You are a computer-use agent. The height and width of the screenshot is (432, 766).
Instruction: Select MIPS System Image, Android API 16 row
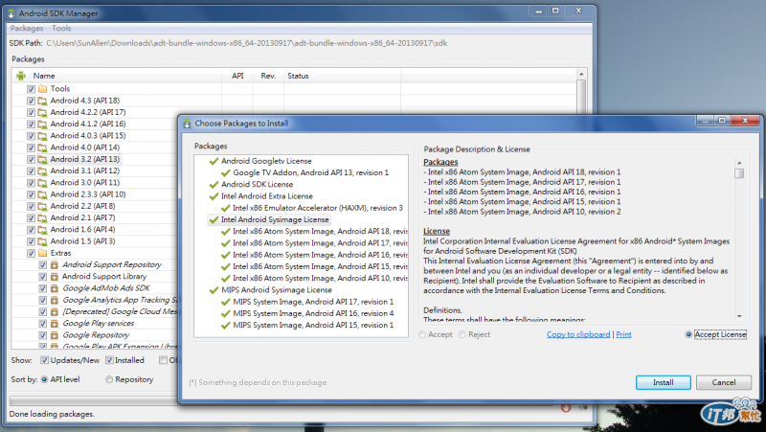point(313,314)
